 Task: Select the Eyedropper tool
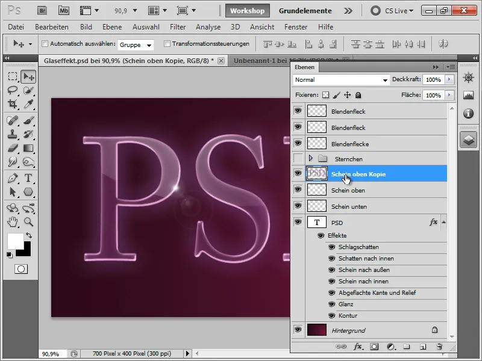[28, 104]
